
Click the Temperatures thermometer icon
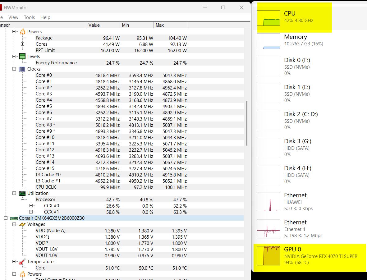pyautogui.click(x=22, y=262)
